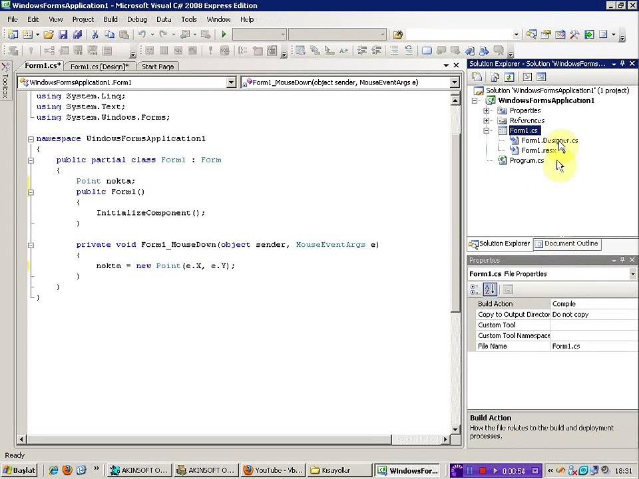This screenshot has width=639, height=479.
Task: Switch properties grid to Categorized view
Action: 475,289
